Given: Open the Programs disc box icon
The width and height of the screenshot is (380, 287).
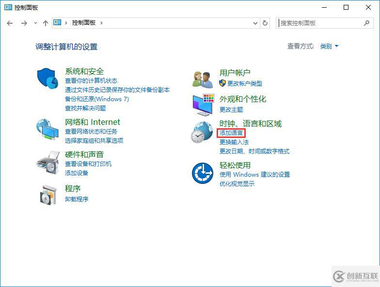Looking at the screenshot, I should pyautogui.click(x=48, y=194).
